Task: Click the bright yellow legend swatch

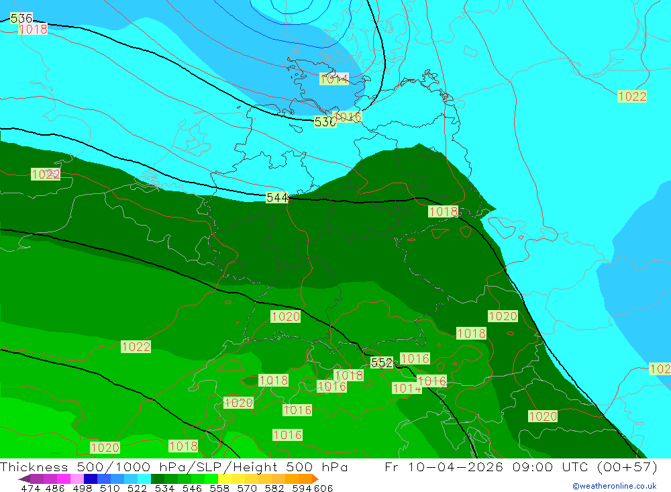Action: click(225, 479)
